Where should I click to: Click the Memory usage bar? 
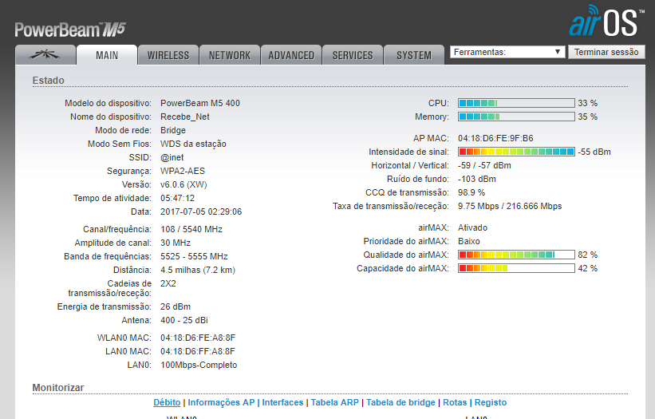tap(516, 117)
